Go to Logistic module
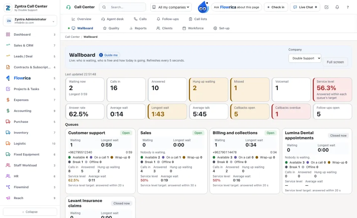The image size is (357, 218). click(30, 143)
